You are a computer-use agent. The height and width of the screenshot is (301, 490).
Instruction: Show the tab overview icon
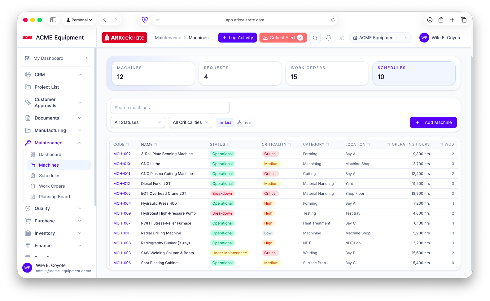click(x=464, y=20)
